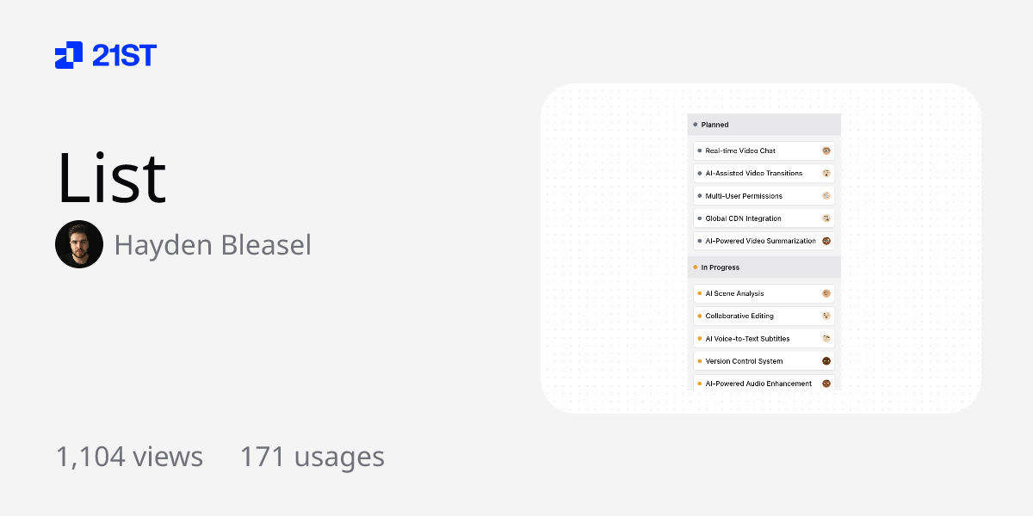Toggle the gray status dot beside Planned
The width and height of the screenshot is (1033, 516).
(x=695, y=124)
